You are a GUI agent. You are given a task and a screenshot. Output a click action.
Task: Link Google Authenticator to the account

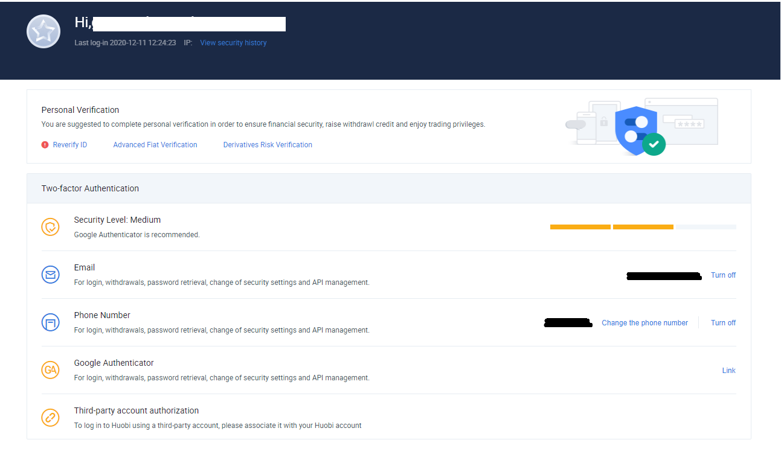click(728, 371)
